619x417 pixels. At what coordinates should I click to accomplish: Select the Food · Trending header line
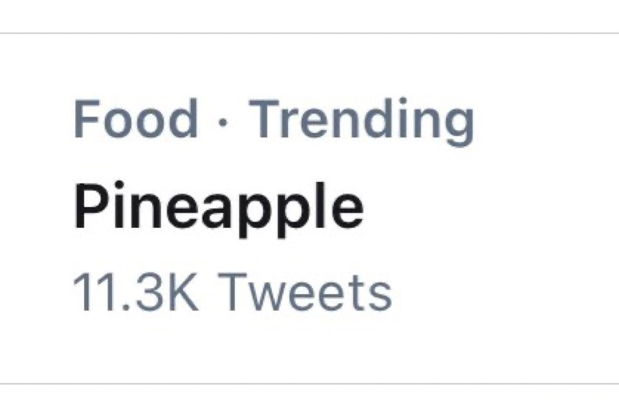(273, 120)
